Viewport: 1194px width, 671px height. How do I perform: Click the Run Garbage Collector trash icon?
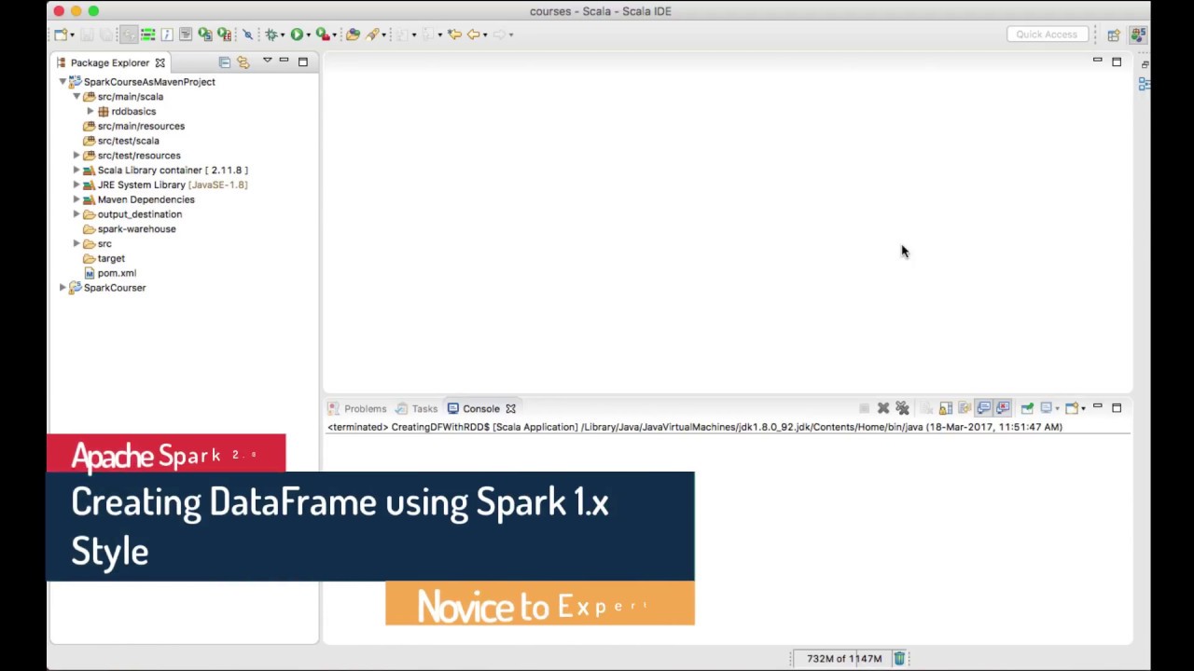[x=899, y=658]
